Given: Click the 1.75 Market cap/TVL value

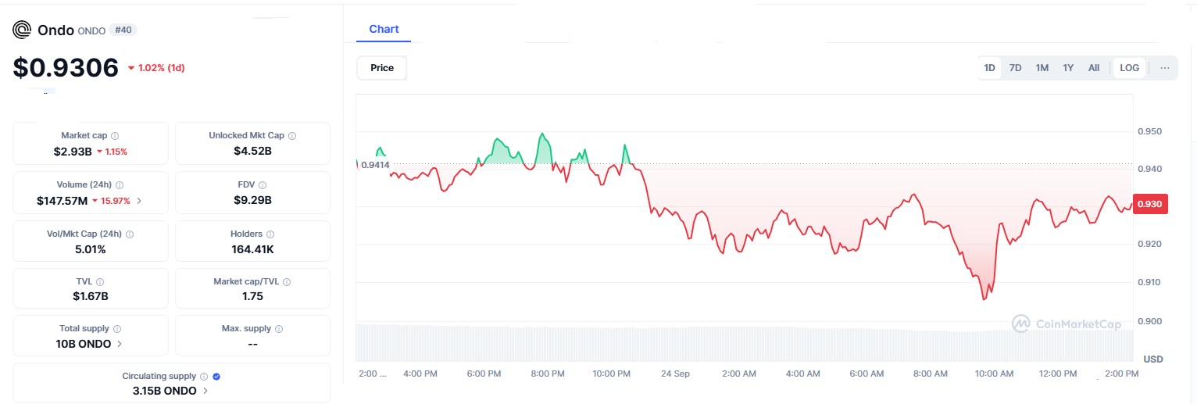Looking at the screenshot, I should (252, 296).
